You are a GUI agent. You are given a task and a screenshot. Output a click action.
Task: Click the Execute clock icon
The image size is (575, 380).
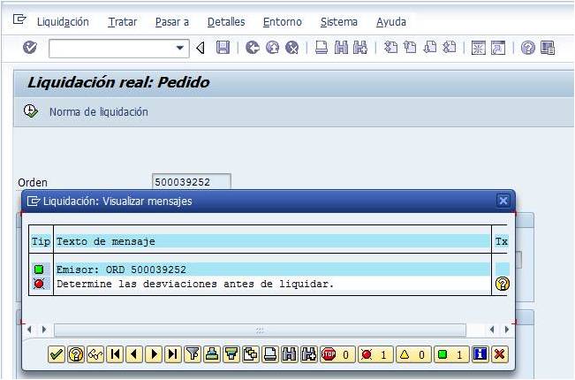pos(31,111)
